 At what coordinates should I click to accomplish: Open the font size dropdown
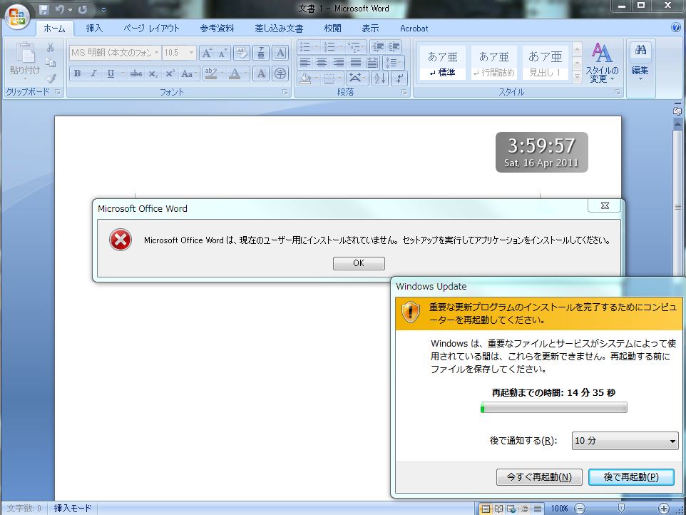point(191,53)
